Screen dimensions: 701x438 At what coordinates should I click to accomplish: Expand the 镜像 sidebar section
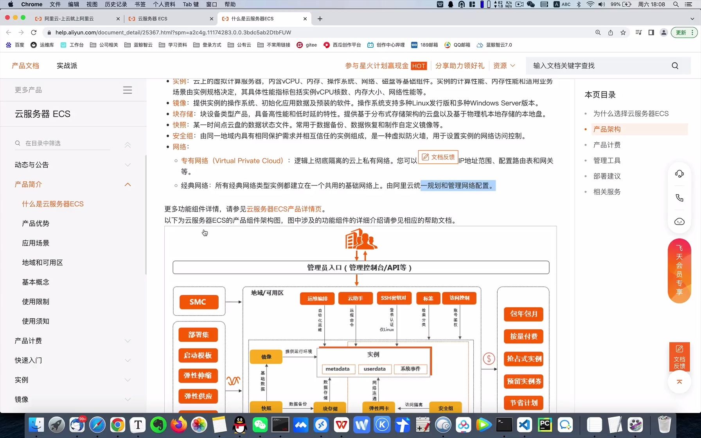click(128, 400)
